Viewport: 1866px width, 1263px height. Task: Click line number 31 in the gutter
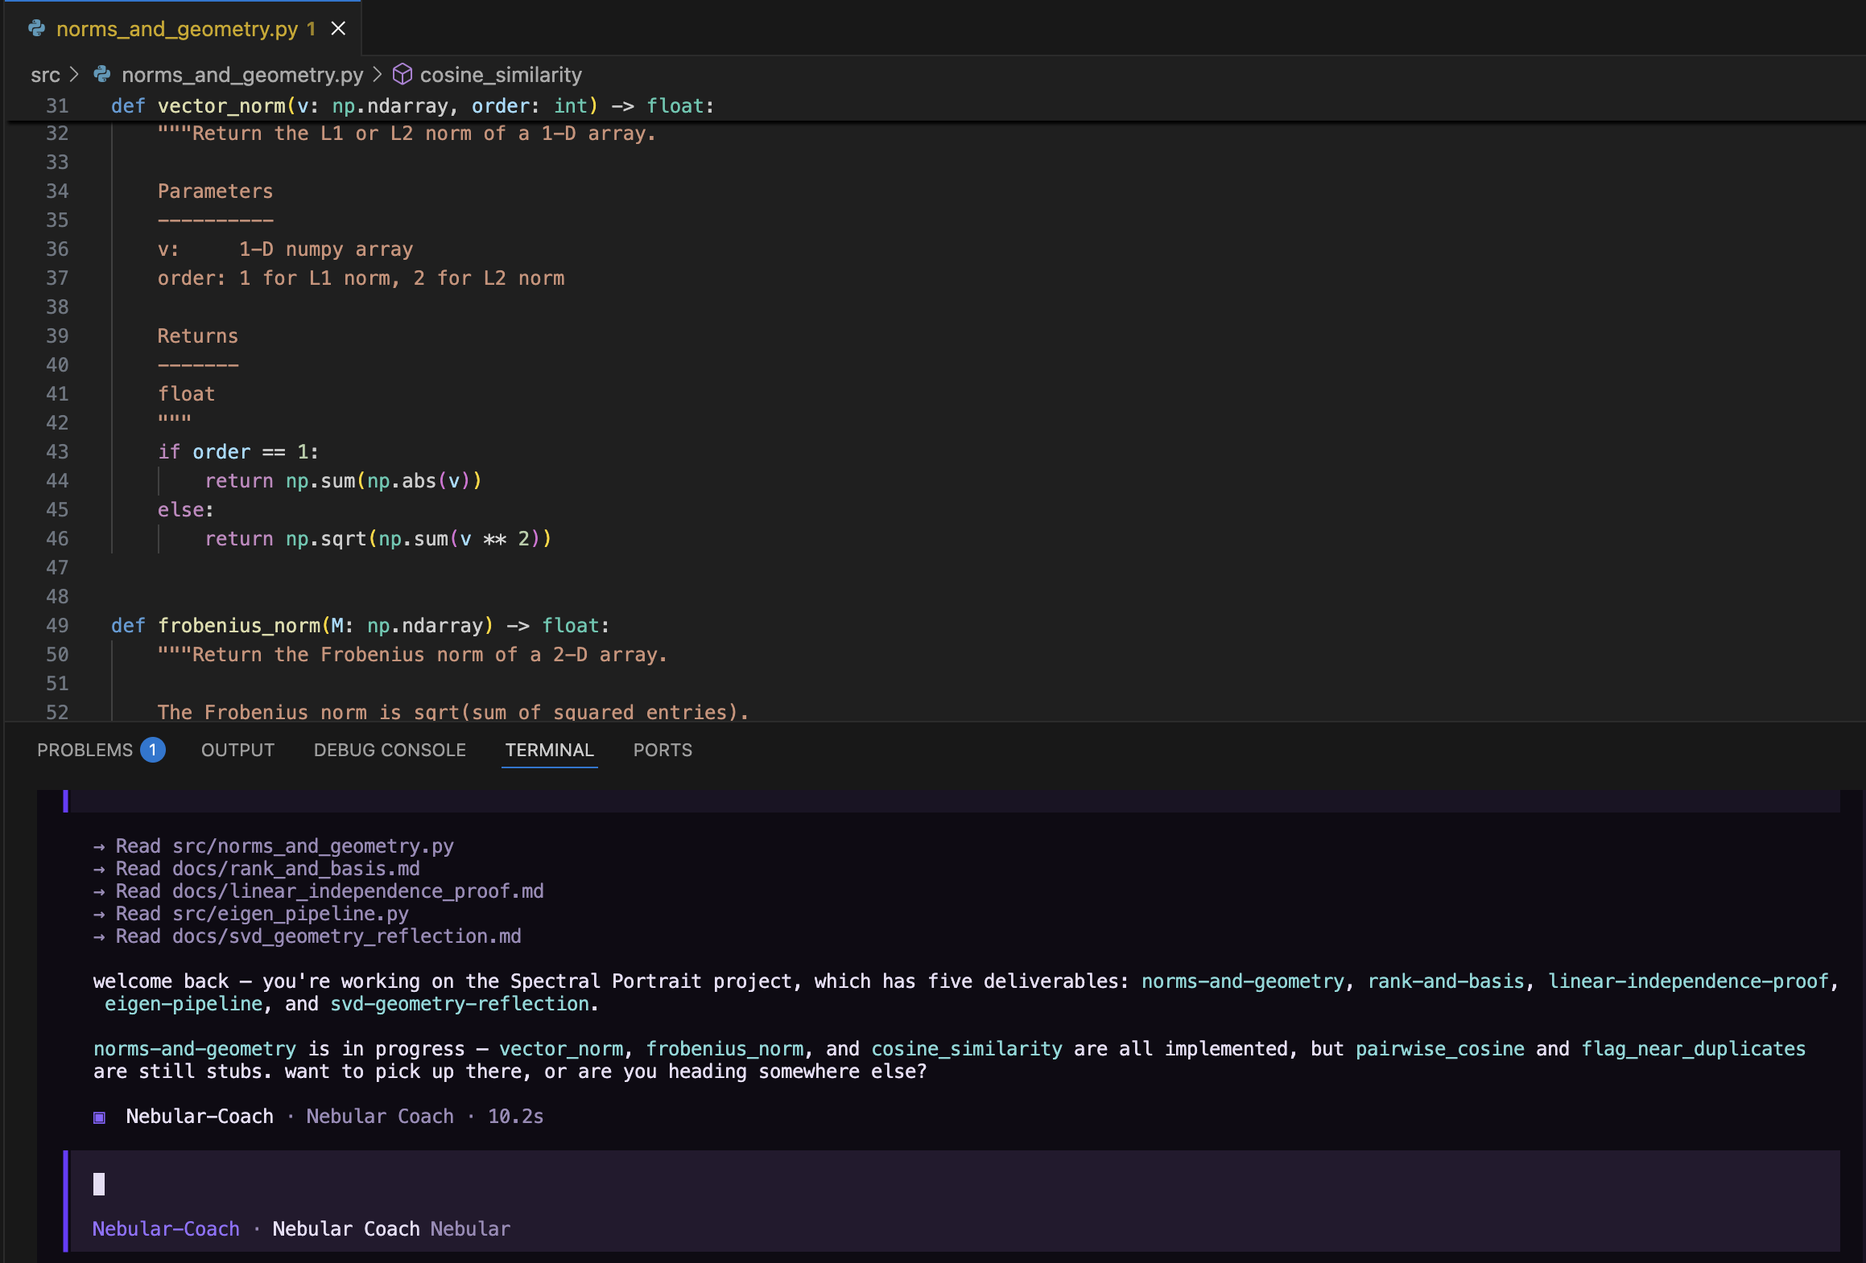pos(57,105)
